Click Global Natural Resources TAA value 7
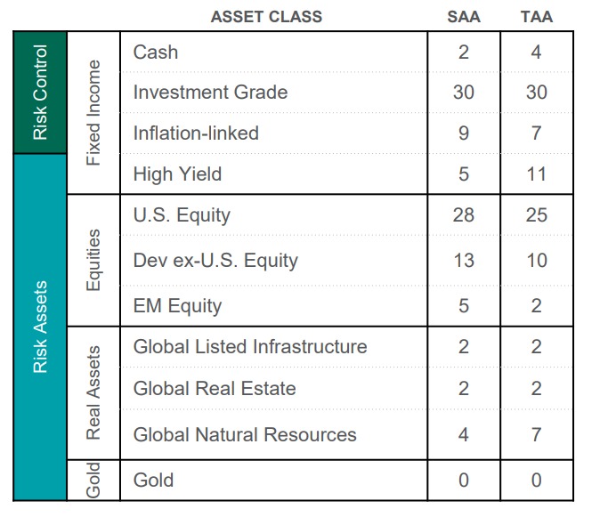This screenshot has height=525, width=608. [x=536, y=435]
